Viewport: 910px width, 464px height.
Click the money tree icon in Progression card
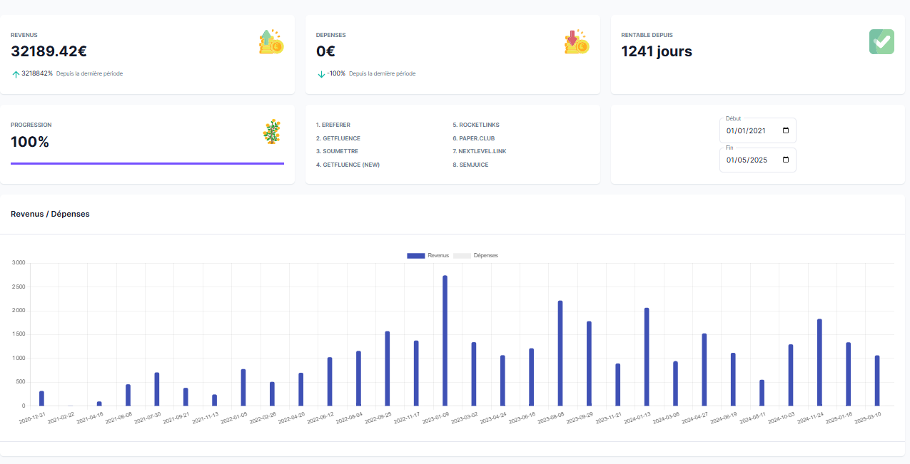(272, 132)
